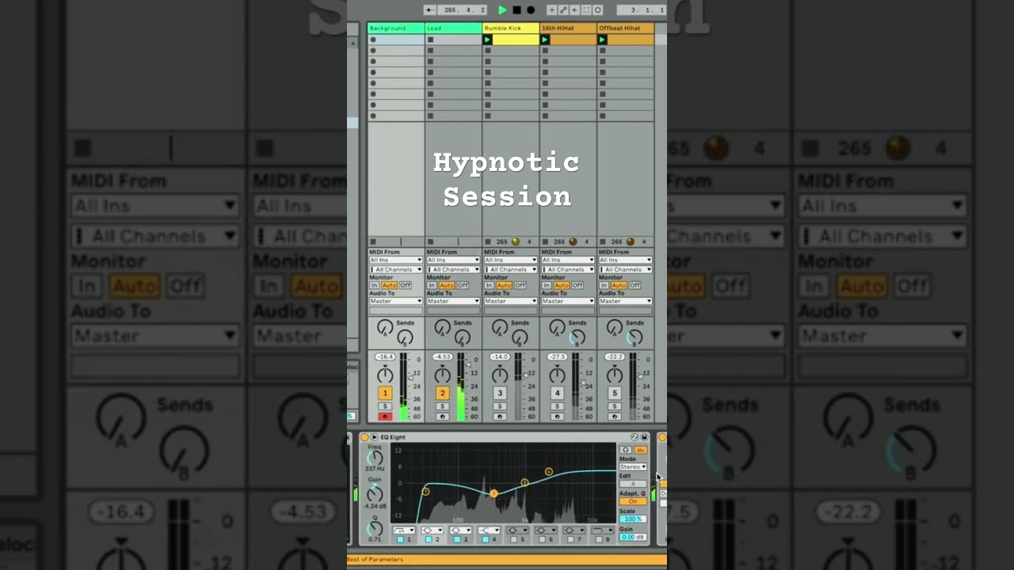Image resolution: width=1014 pixels, height=570 pixels.
Task: Click the session record circle icon
Action: (597, 10)
